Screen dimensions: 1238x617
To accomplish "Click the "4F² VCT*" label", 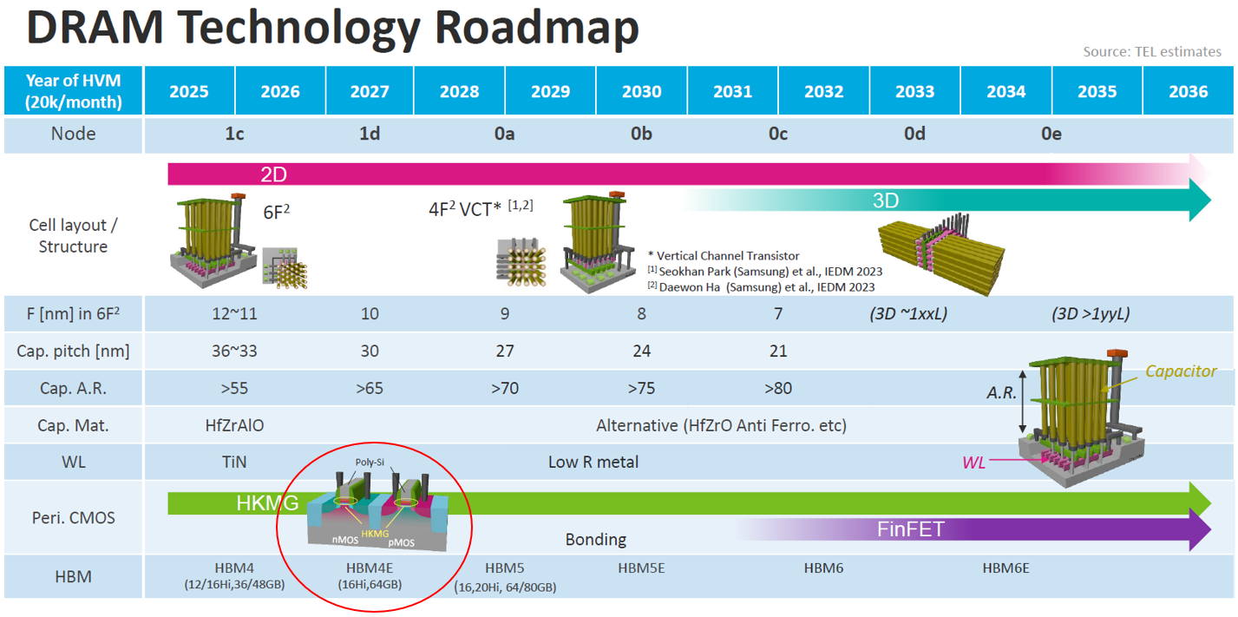I will click(465, 208).
